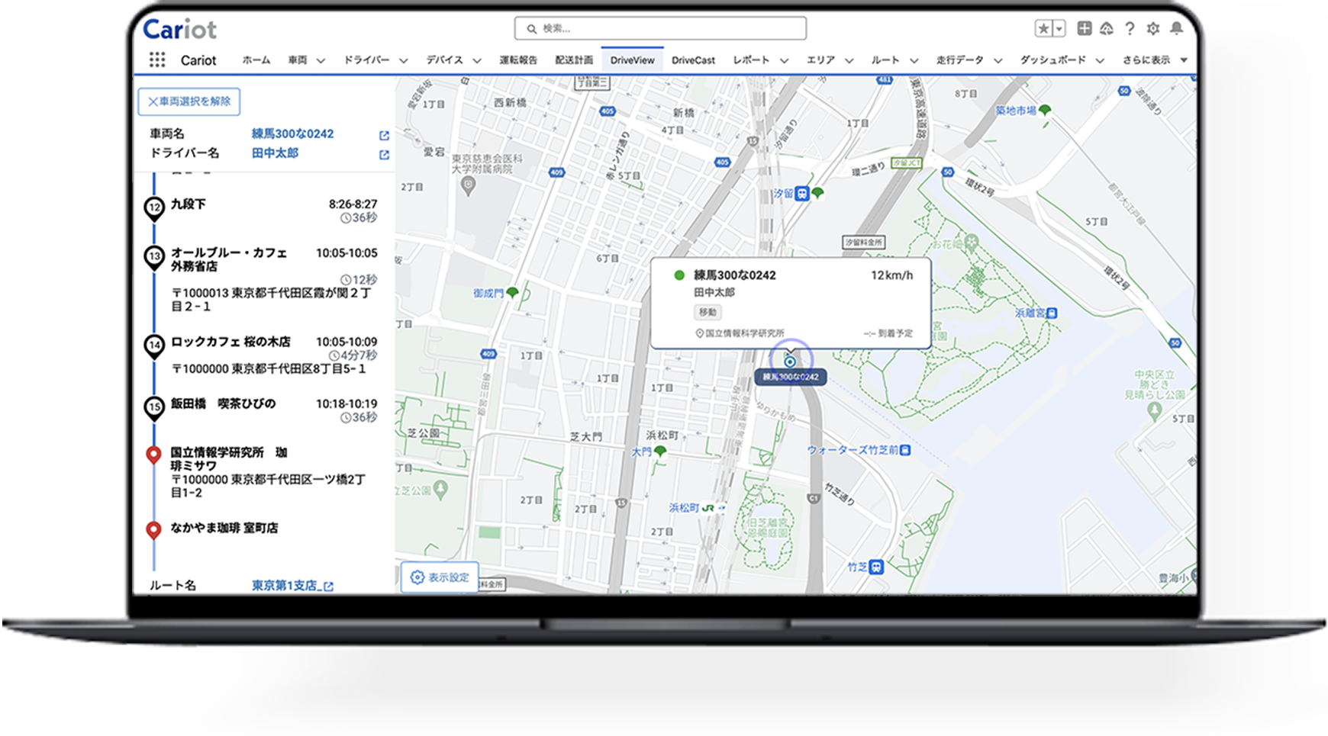1328x736 pixels.
Task: Click red pin for なかやま珈琲 室町店
Action: pos(153,530)
